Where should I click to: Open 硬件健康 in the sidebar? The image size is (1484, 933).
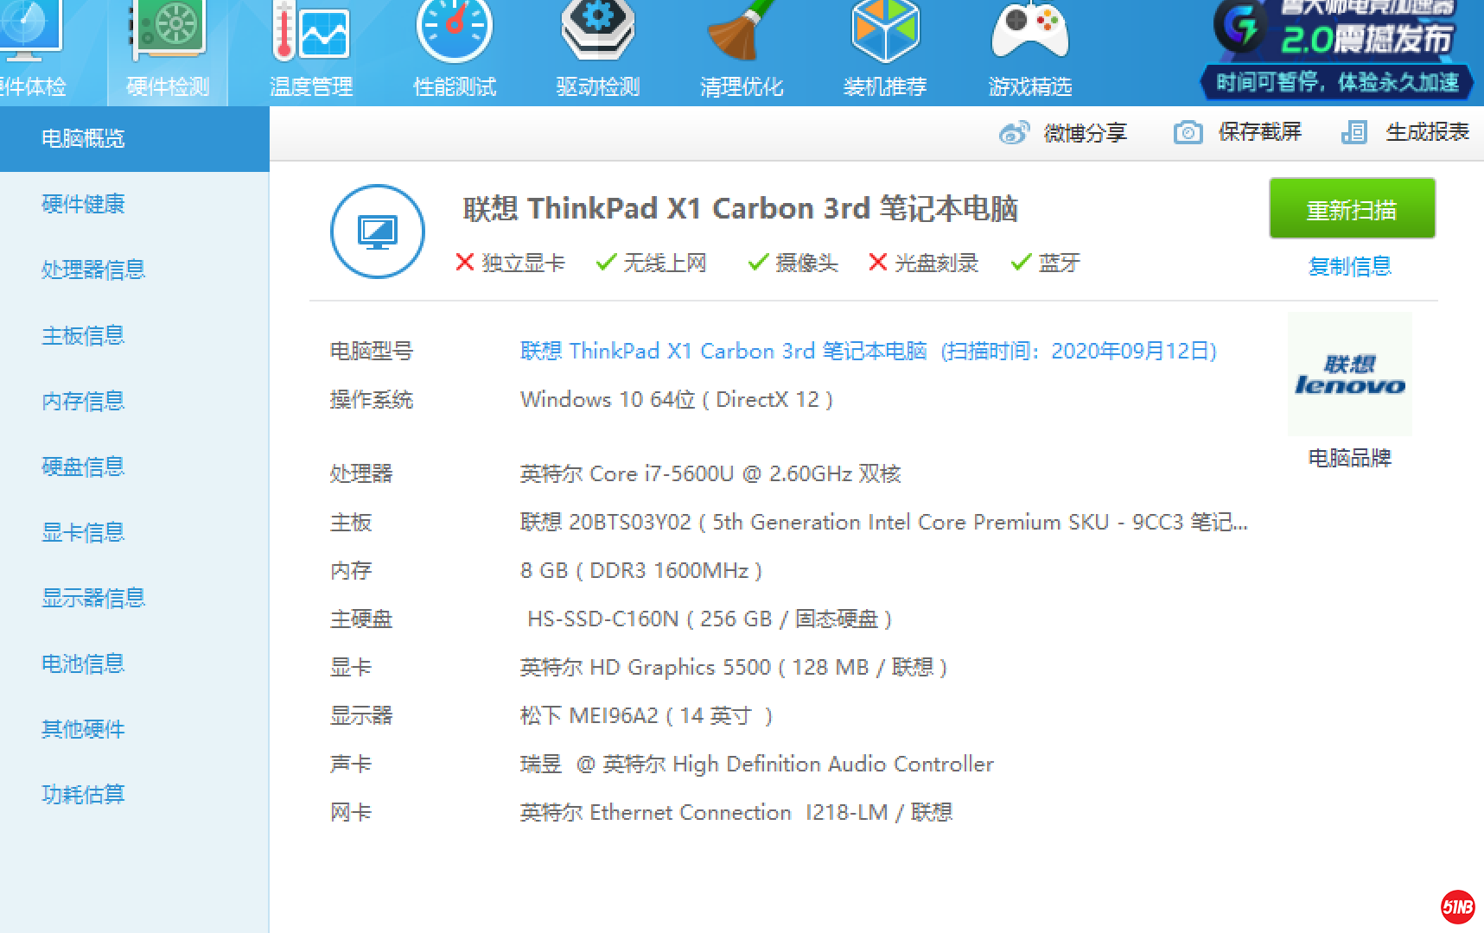tap(83, 204)
